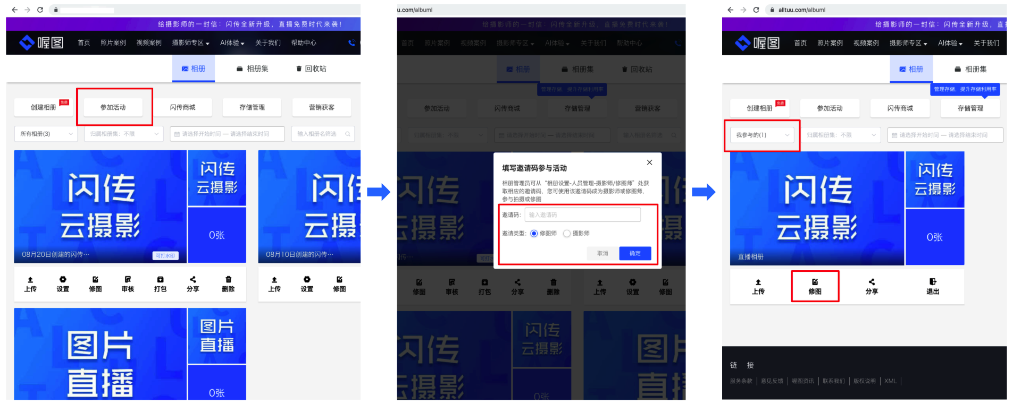1013x404 pixels.
Task: Expand AI体验 menu in left screenshot
Action: [x=232, y=43]
